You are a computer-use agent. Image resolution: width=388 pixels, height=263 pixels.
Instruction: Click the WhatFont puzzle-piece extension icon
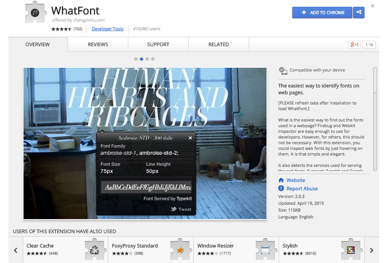coord(36,12)
